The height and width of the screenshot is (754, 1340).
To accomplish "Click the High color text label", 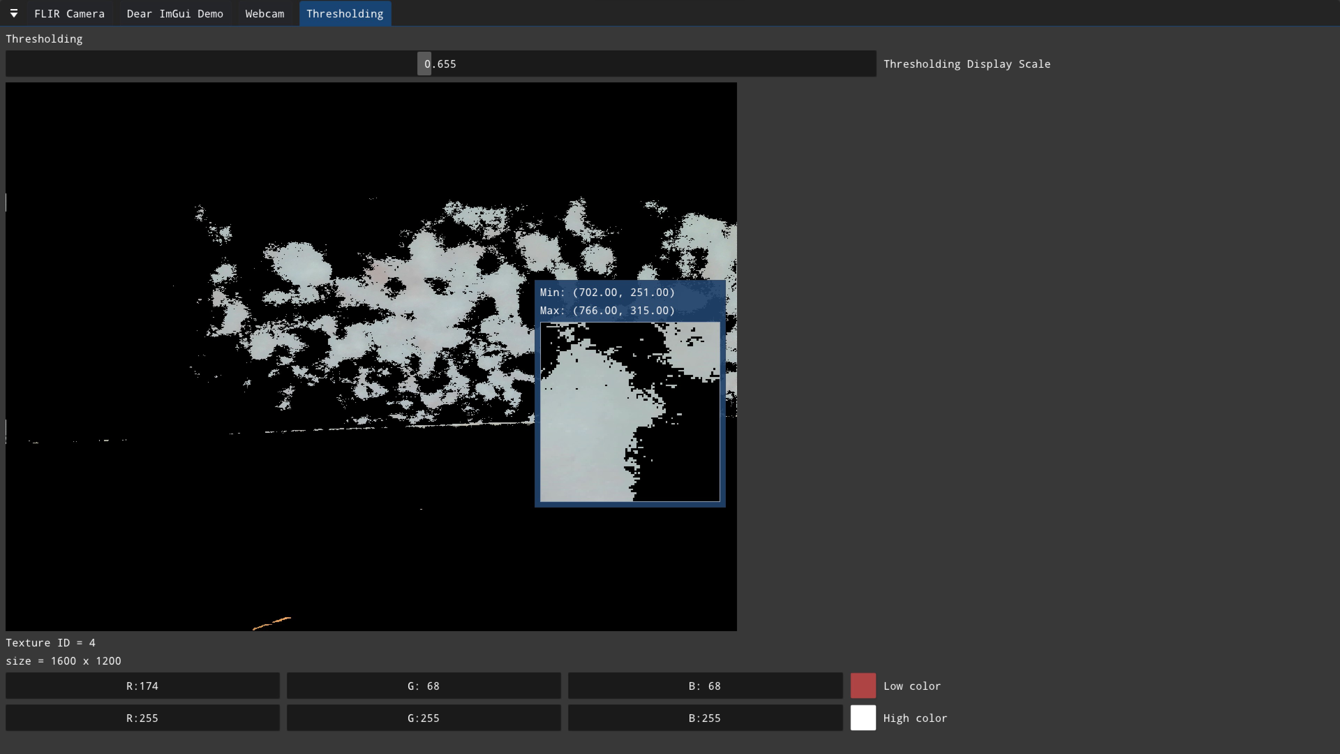I will tap(915, 718).
